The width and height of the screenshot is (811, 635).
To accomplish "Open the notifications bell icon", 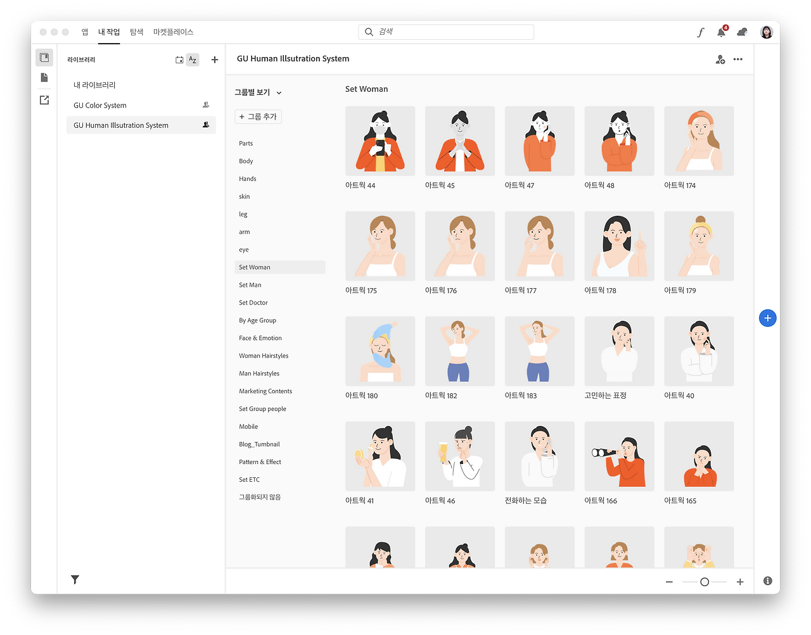I will pyautogui.click(x=722, y=32).
